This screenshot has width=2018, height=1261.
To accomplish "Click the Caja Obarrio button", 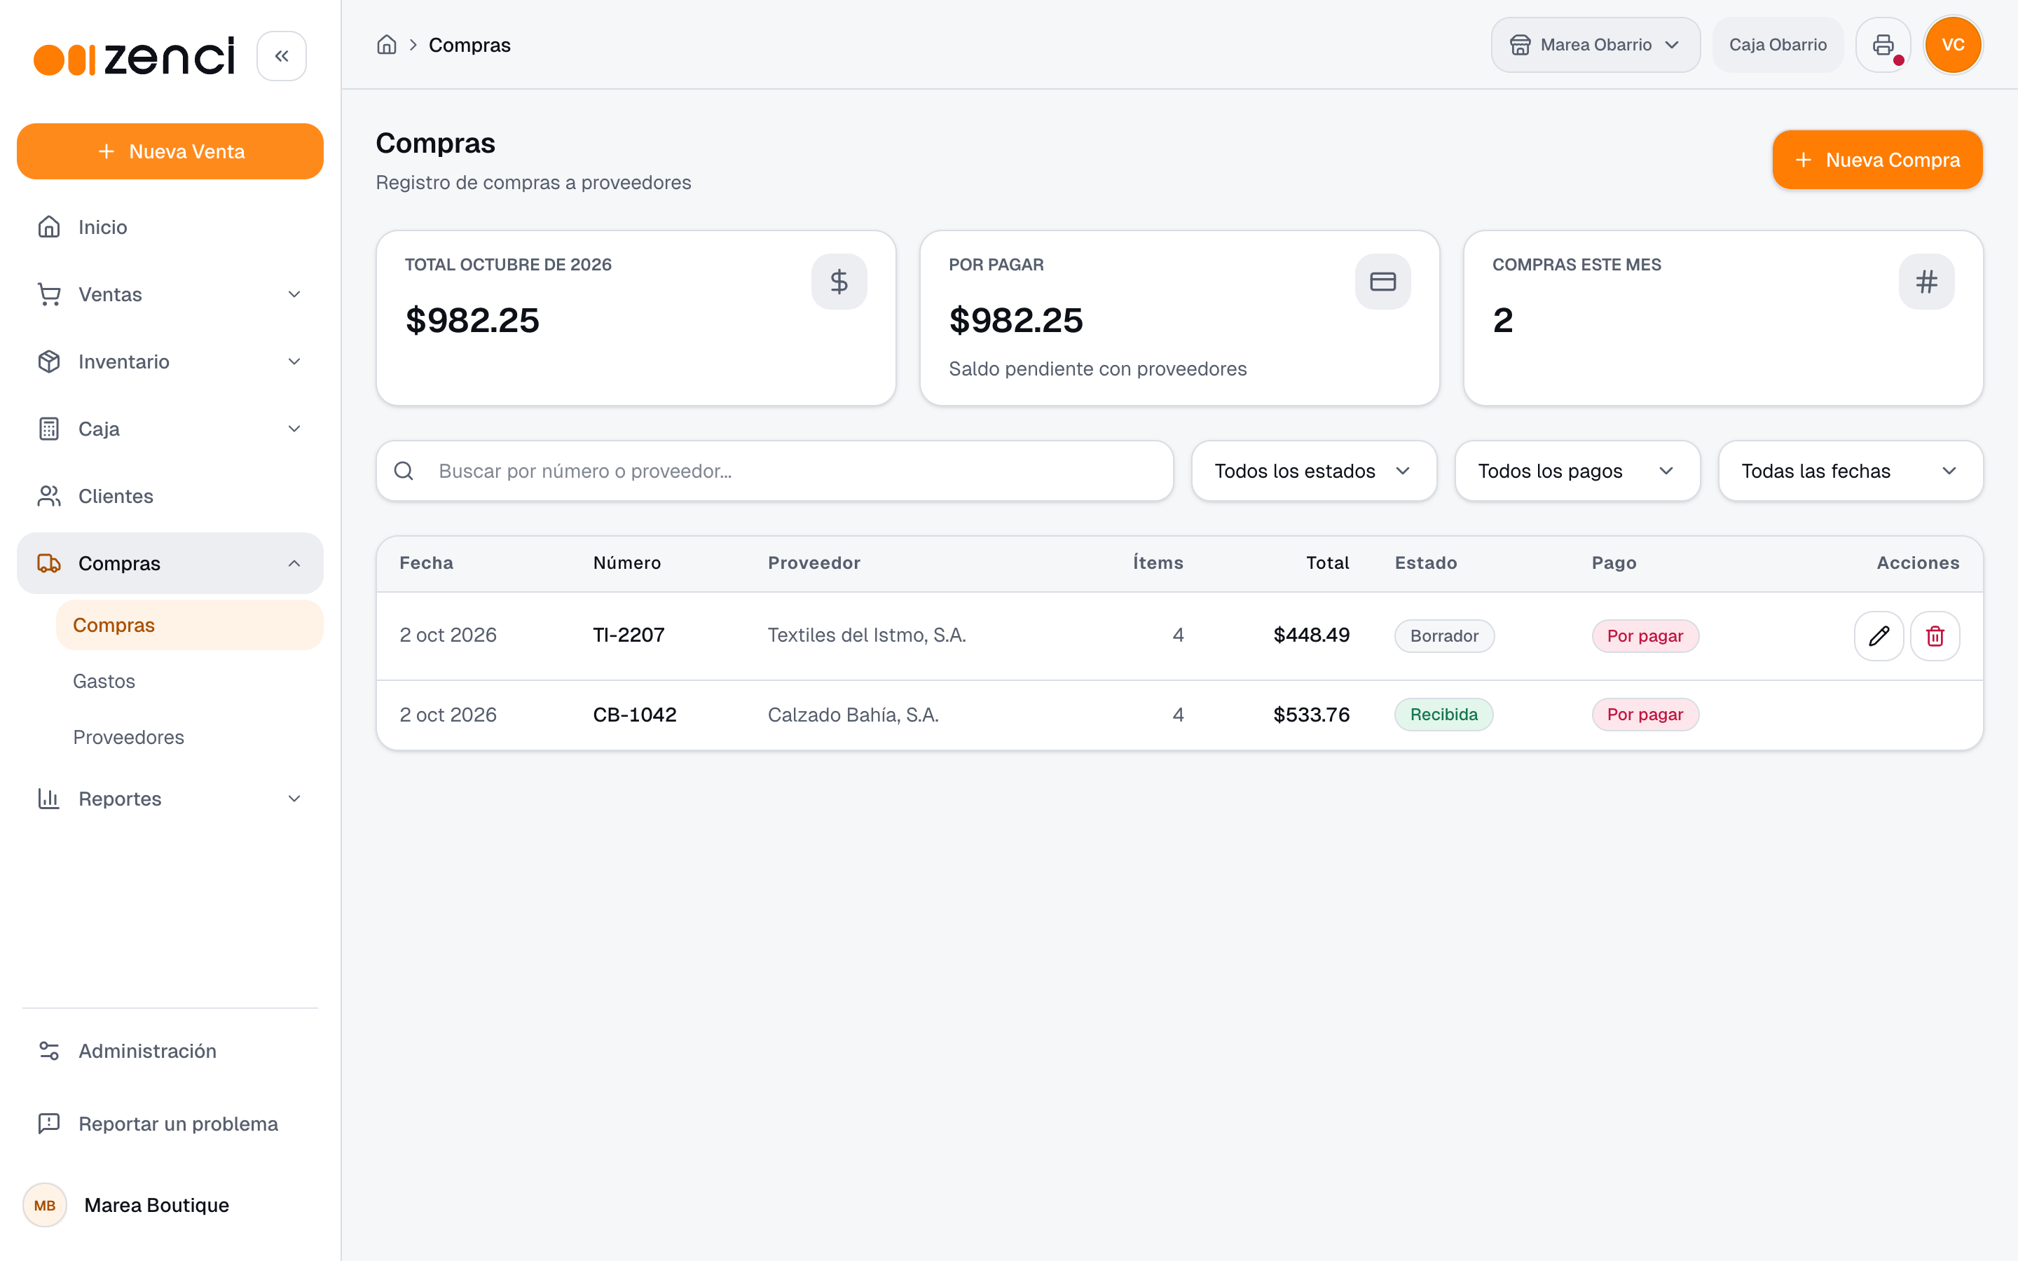I will click(1778, 45).
